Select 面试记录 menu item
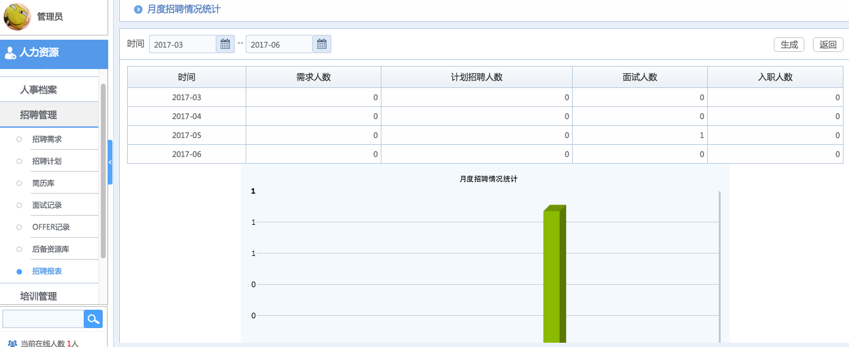Viewport: 849px width, 347px height. (47, 205)
